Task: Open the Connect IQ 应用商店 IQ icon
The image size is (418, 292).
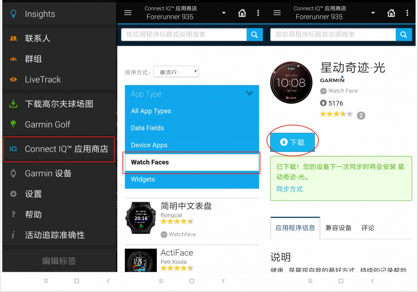Action: pyautogui.click(x=13, y=149)
